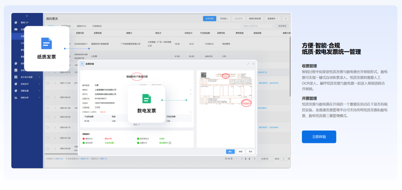Image resolution: width=402 pixels, height=190 pixels.
Task: Switch to the 报销中(14) tab
Action: [82, 26]
